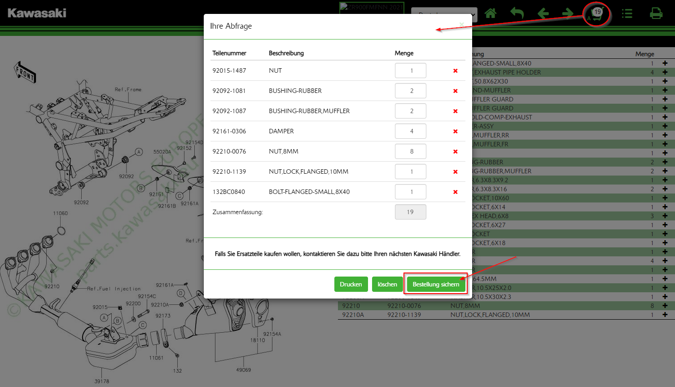Add EX HEAD,6X8 row via plus icon
This screenshot has width=675, height=387.
pyautogui.click(x=665, y=216)
